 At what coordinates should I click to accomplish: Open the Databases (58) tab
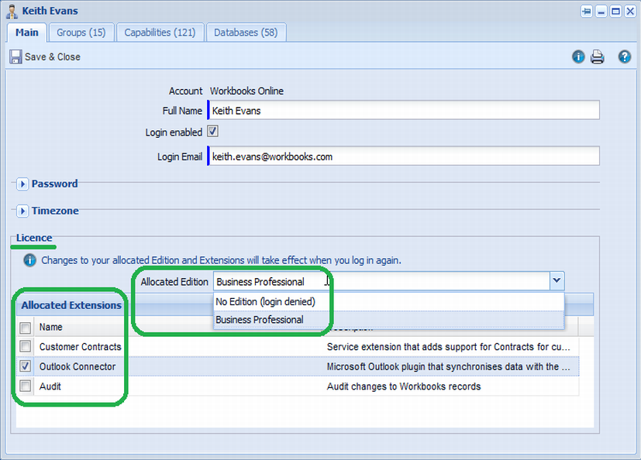246,33
